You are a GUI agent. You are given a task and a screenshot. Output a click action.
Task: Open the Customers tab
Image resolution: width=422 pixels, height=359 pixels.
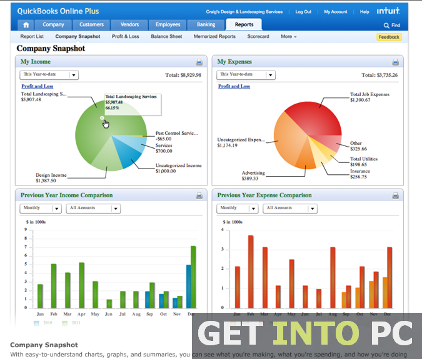tap(91, 25)
